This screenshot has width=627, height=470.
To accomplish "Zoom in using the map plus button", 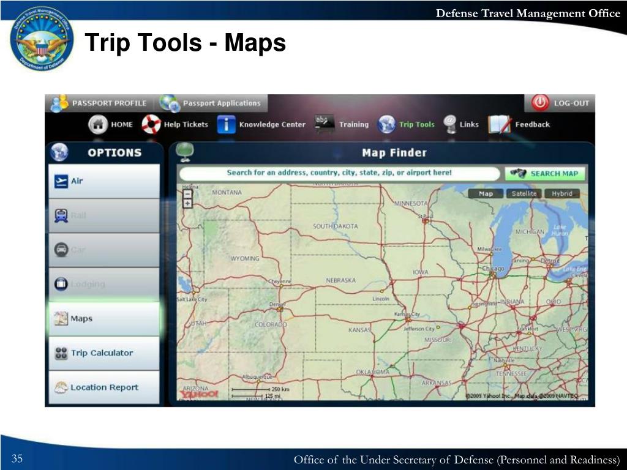I will coord(187,203).
